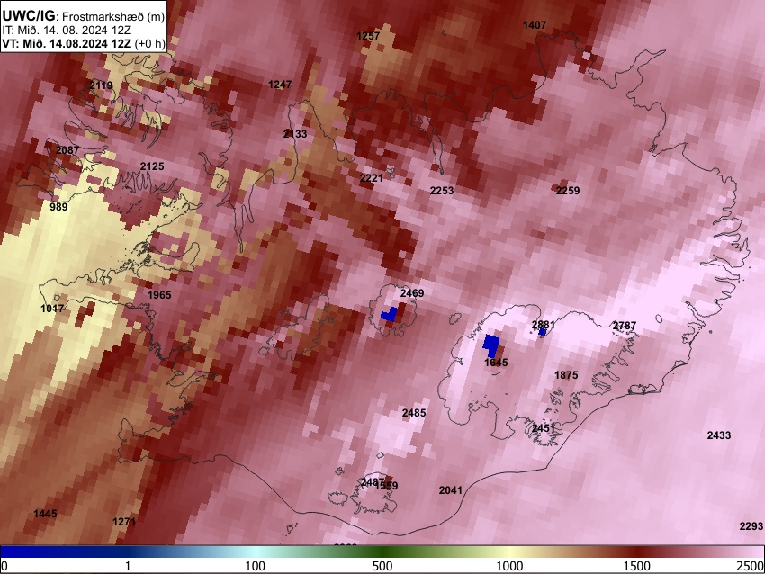Image resolution: width=765 pixels, height=574 pixels.
Task: Click the colour scale label 100
Action: pos(255,566)
